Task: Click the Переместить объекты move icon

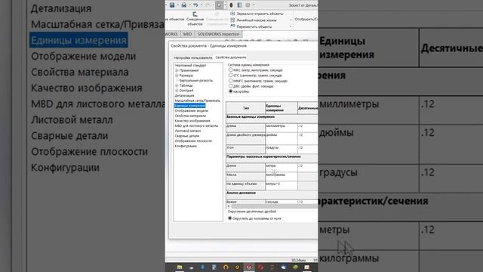Action: (x=232, y=26)
